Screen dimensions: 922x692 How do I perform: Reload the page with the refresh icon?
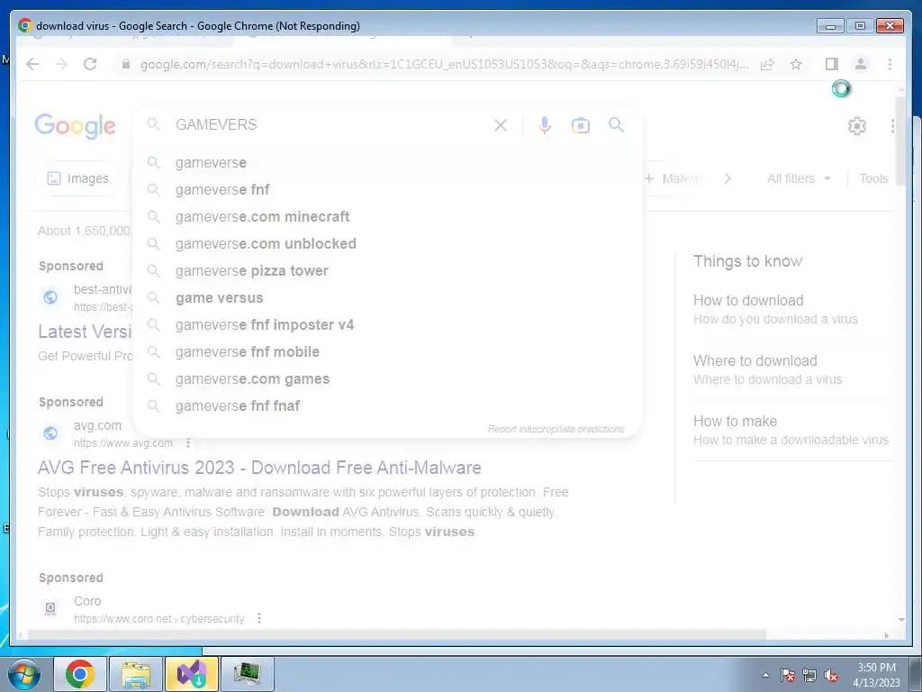90,64
